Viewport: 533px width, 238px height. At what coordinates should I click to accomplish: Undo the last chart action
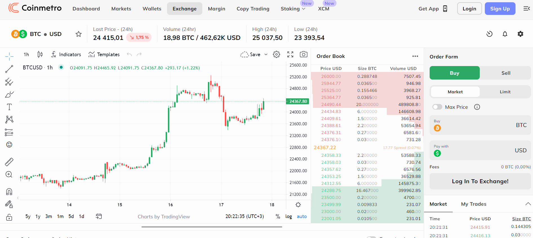[129, 54]
